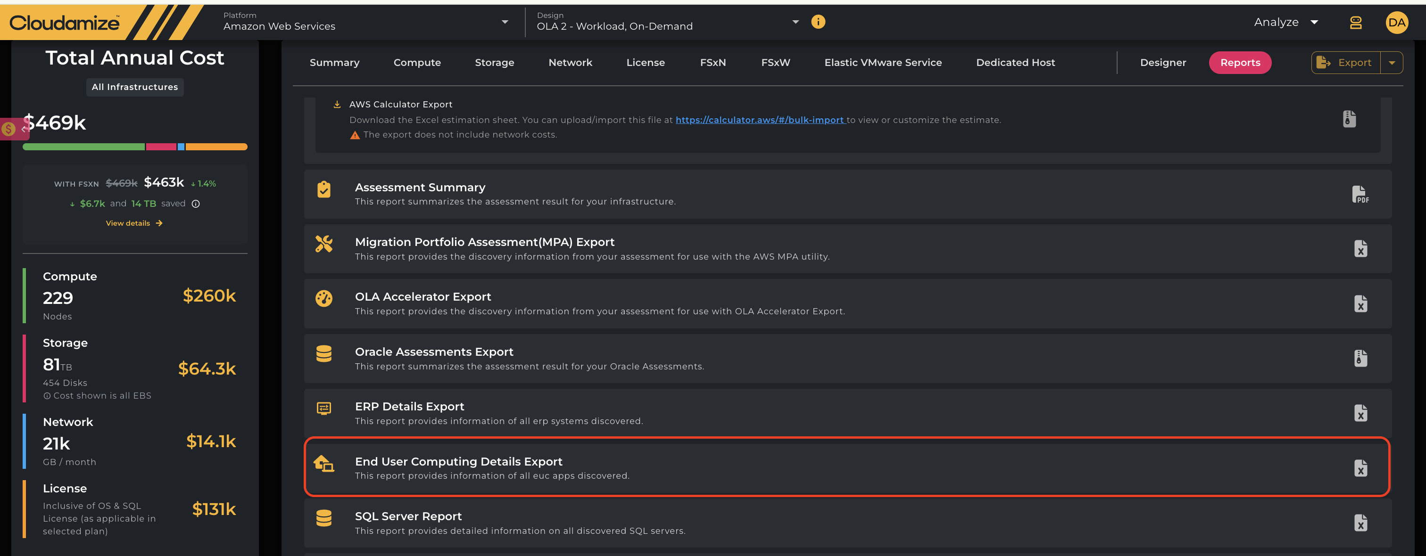1426x556 pixels.
Task: Switch to the License tab
Action: [x=646, y=63]
